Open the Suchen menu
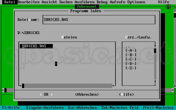The image size is (176, 110). (x=66, y=2)
